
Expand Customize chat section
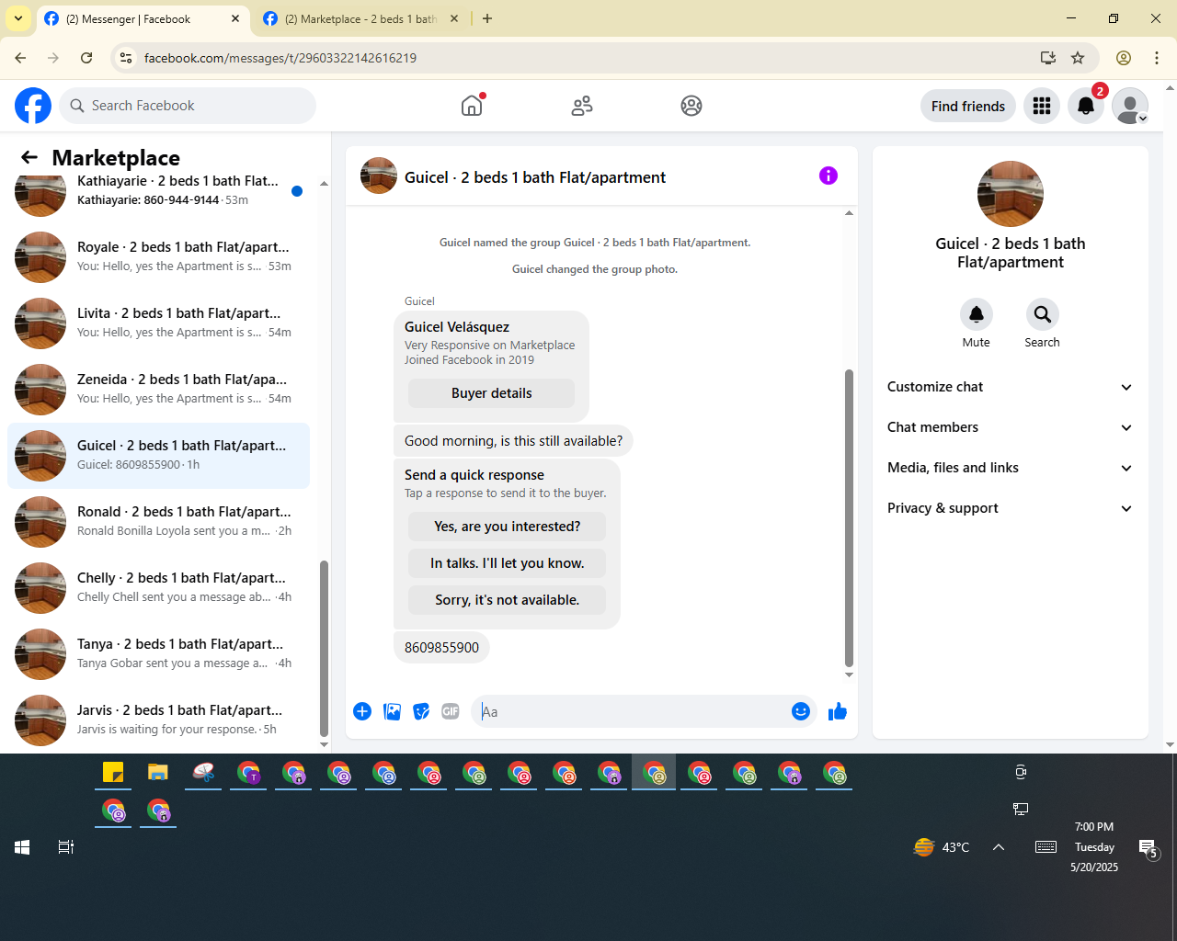[x=1010, y=387]
